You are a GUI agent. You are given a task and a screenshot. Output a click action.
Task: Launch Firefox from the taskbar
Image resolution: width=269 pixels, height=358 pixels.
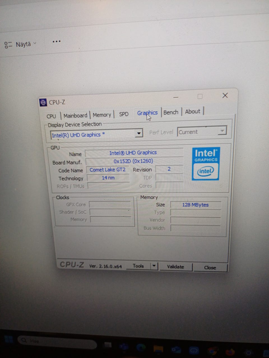pos(230,352)
